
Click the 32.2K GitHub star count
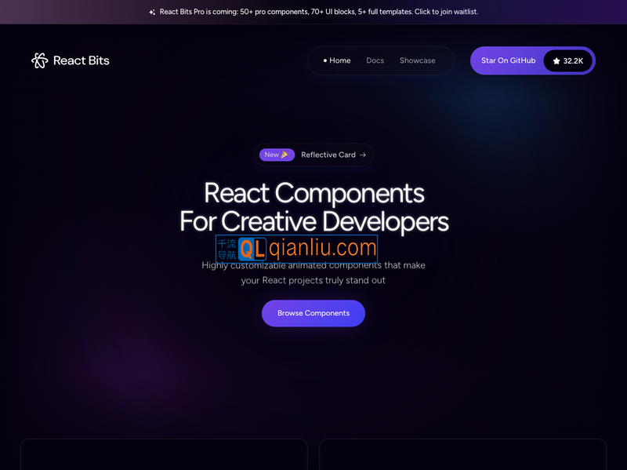click(x=573, y=61)
